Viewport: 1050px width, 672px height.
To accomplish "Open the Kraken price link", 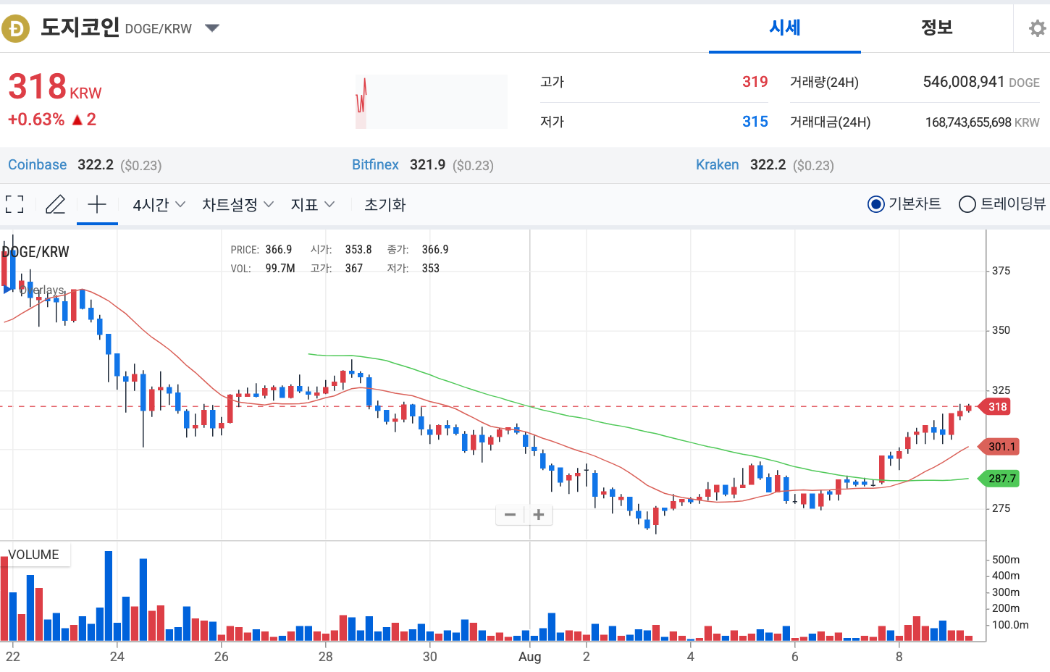I will [x=717, y=164].
